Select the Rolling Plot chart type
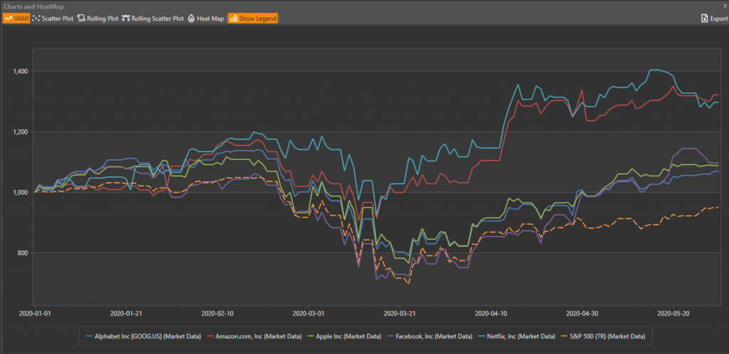This screenshot has width=729, height=354. (x=97, y=18)
